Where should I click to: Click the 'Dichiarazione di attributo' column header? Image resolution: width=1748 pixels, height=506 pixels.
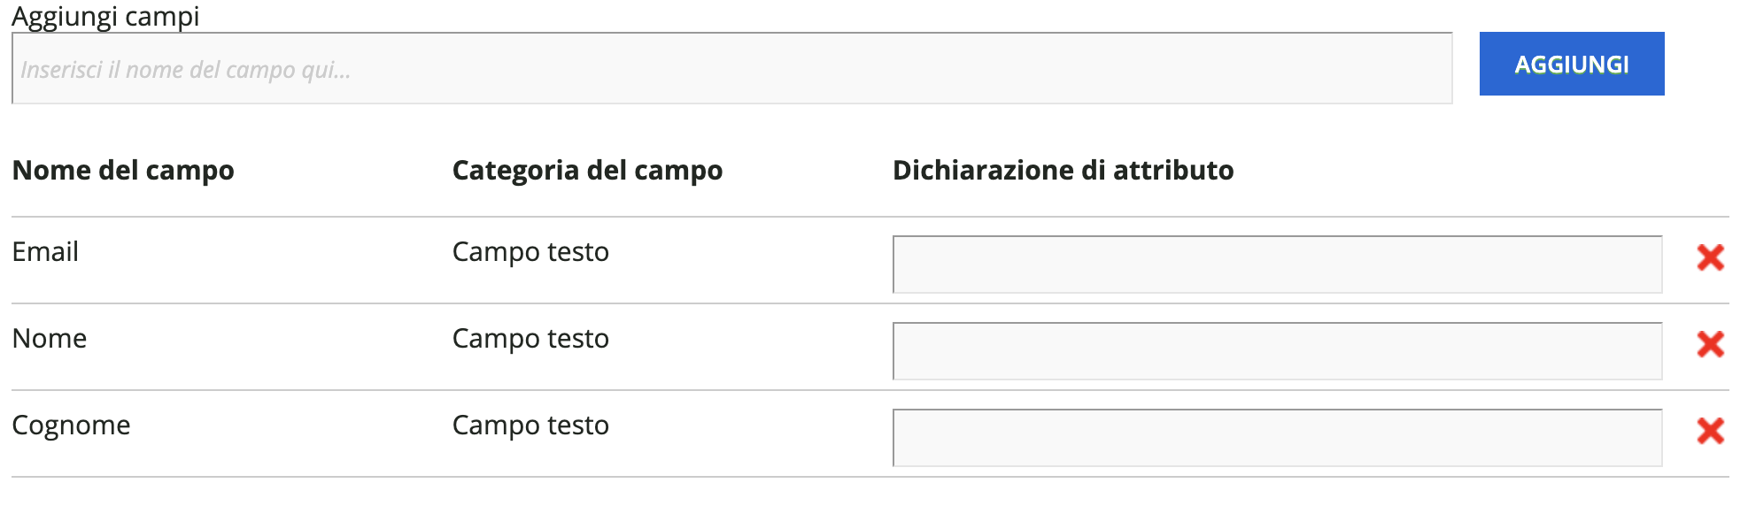(1063, 170)
